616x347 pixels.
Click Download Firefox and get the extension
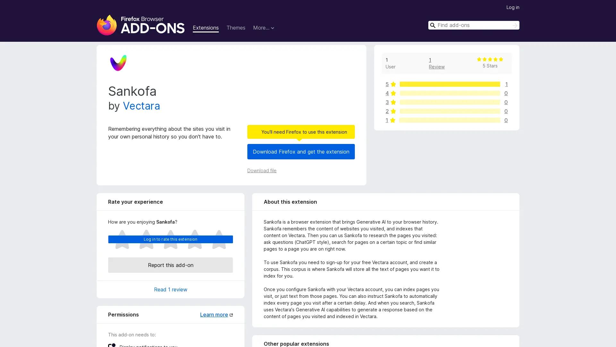tap(301, 151)
